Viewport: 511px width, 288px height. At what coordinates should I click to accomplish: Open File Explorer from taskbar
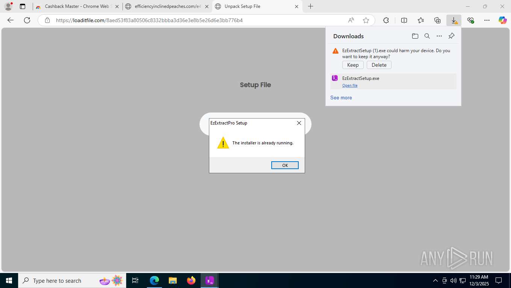pyautogui.click(x=173, y=280)
